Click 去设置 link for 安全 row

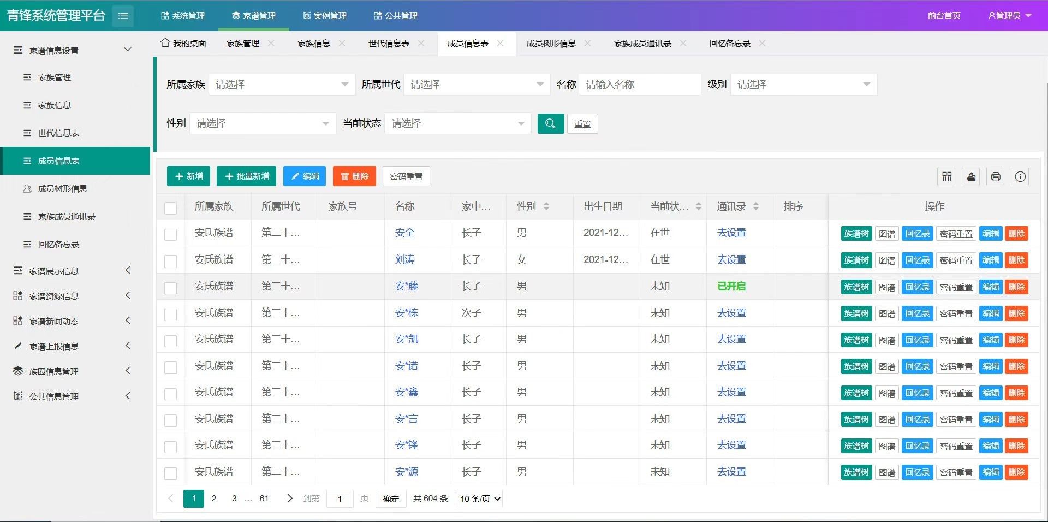pos(731,233)
